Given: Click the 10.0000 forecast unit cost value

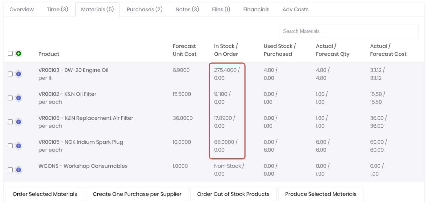Looking at the screenshot, I should click(x=182, y=142).
